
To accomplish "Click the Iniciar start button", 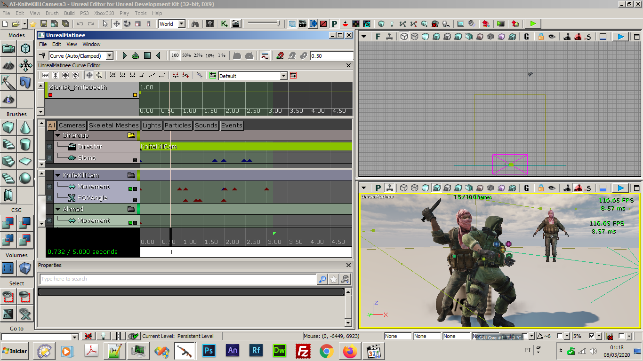I will click(15, 351).
